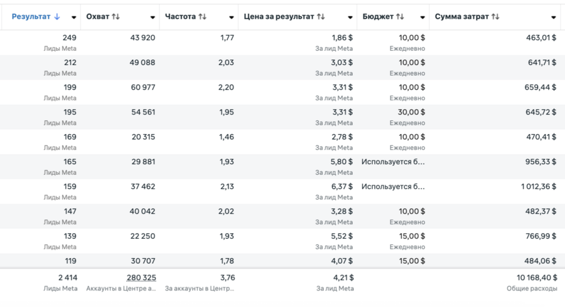Click the sort arrows icon beside Бюджет
Screen dimensions: 565x307
[400, 17]
